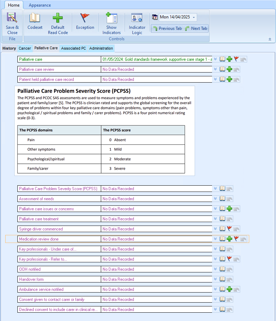Select the OOH notified label

pyautogui.click(x=30, y=269)
